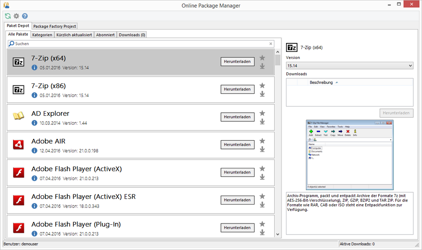
Task: Open the Version dropdown showing 15.14
Action: click(x=349, y=66)
